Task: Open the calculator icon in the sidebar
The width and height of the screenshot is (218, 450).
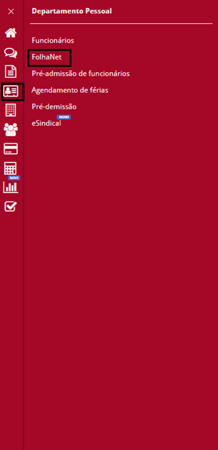Action: [10, 168]
